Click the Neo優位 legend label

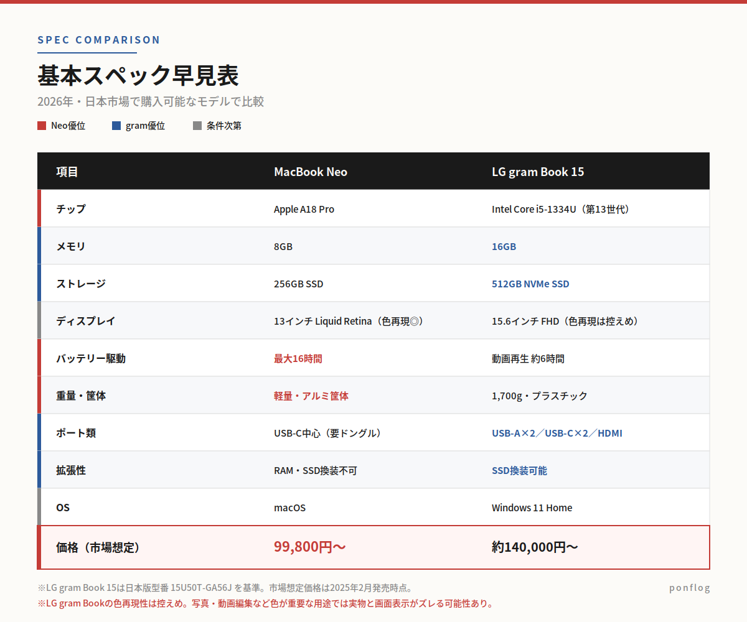68,126
